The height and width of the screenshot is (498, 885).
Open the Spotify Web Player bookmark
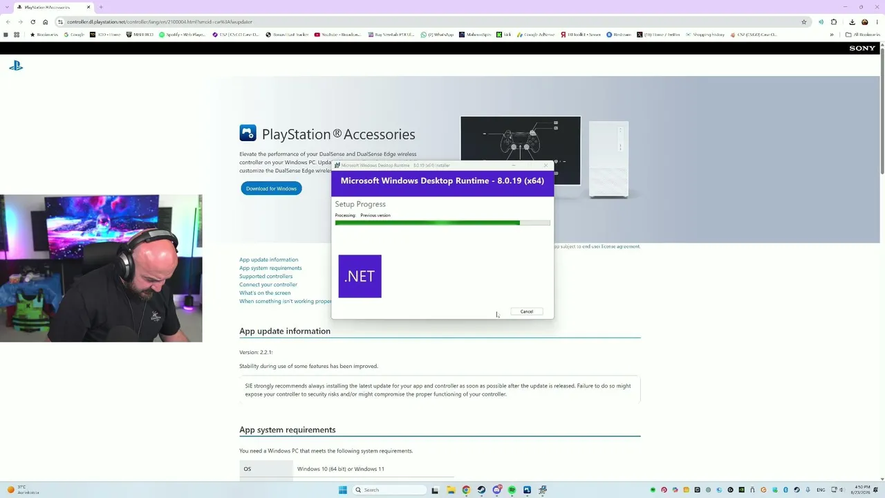(x=183, y=35)
